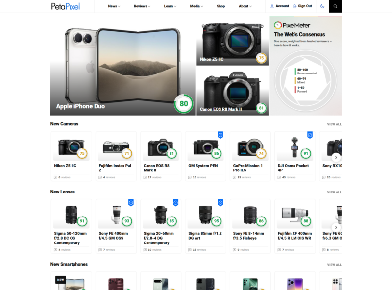Toggle dark mode moon icon
392x290 pixels.
(322, 6)
